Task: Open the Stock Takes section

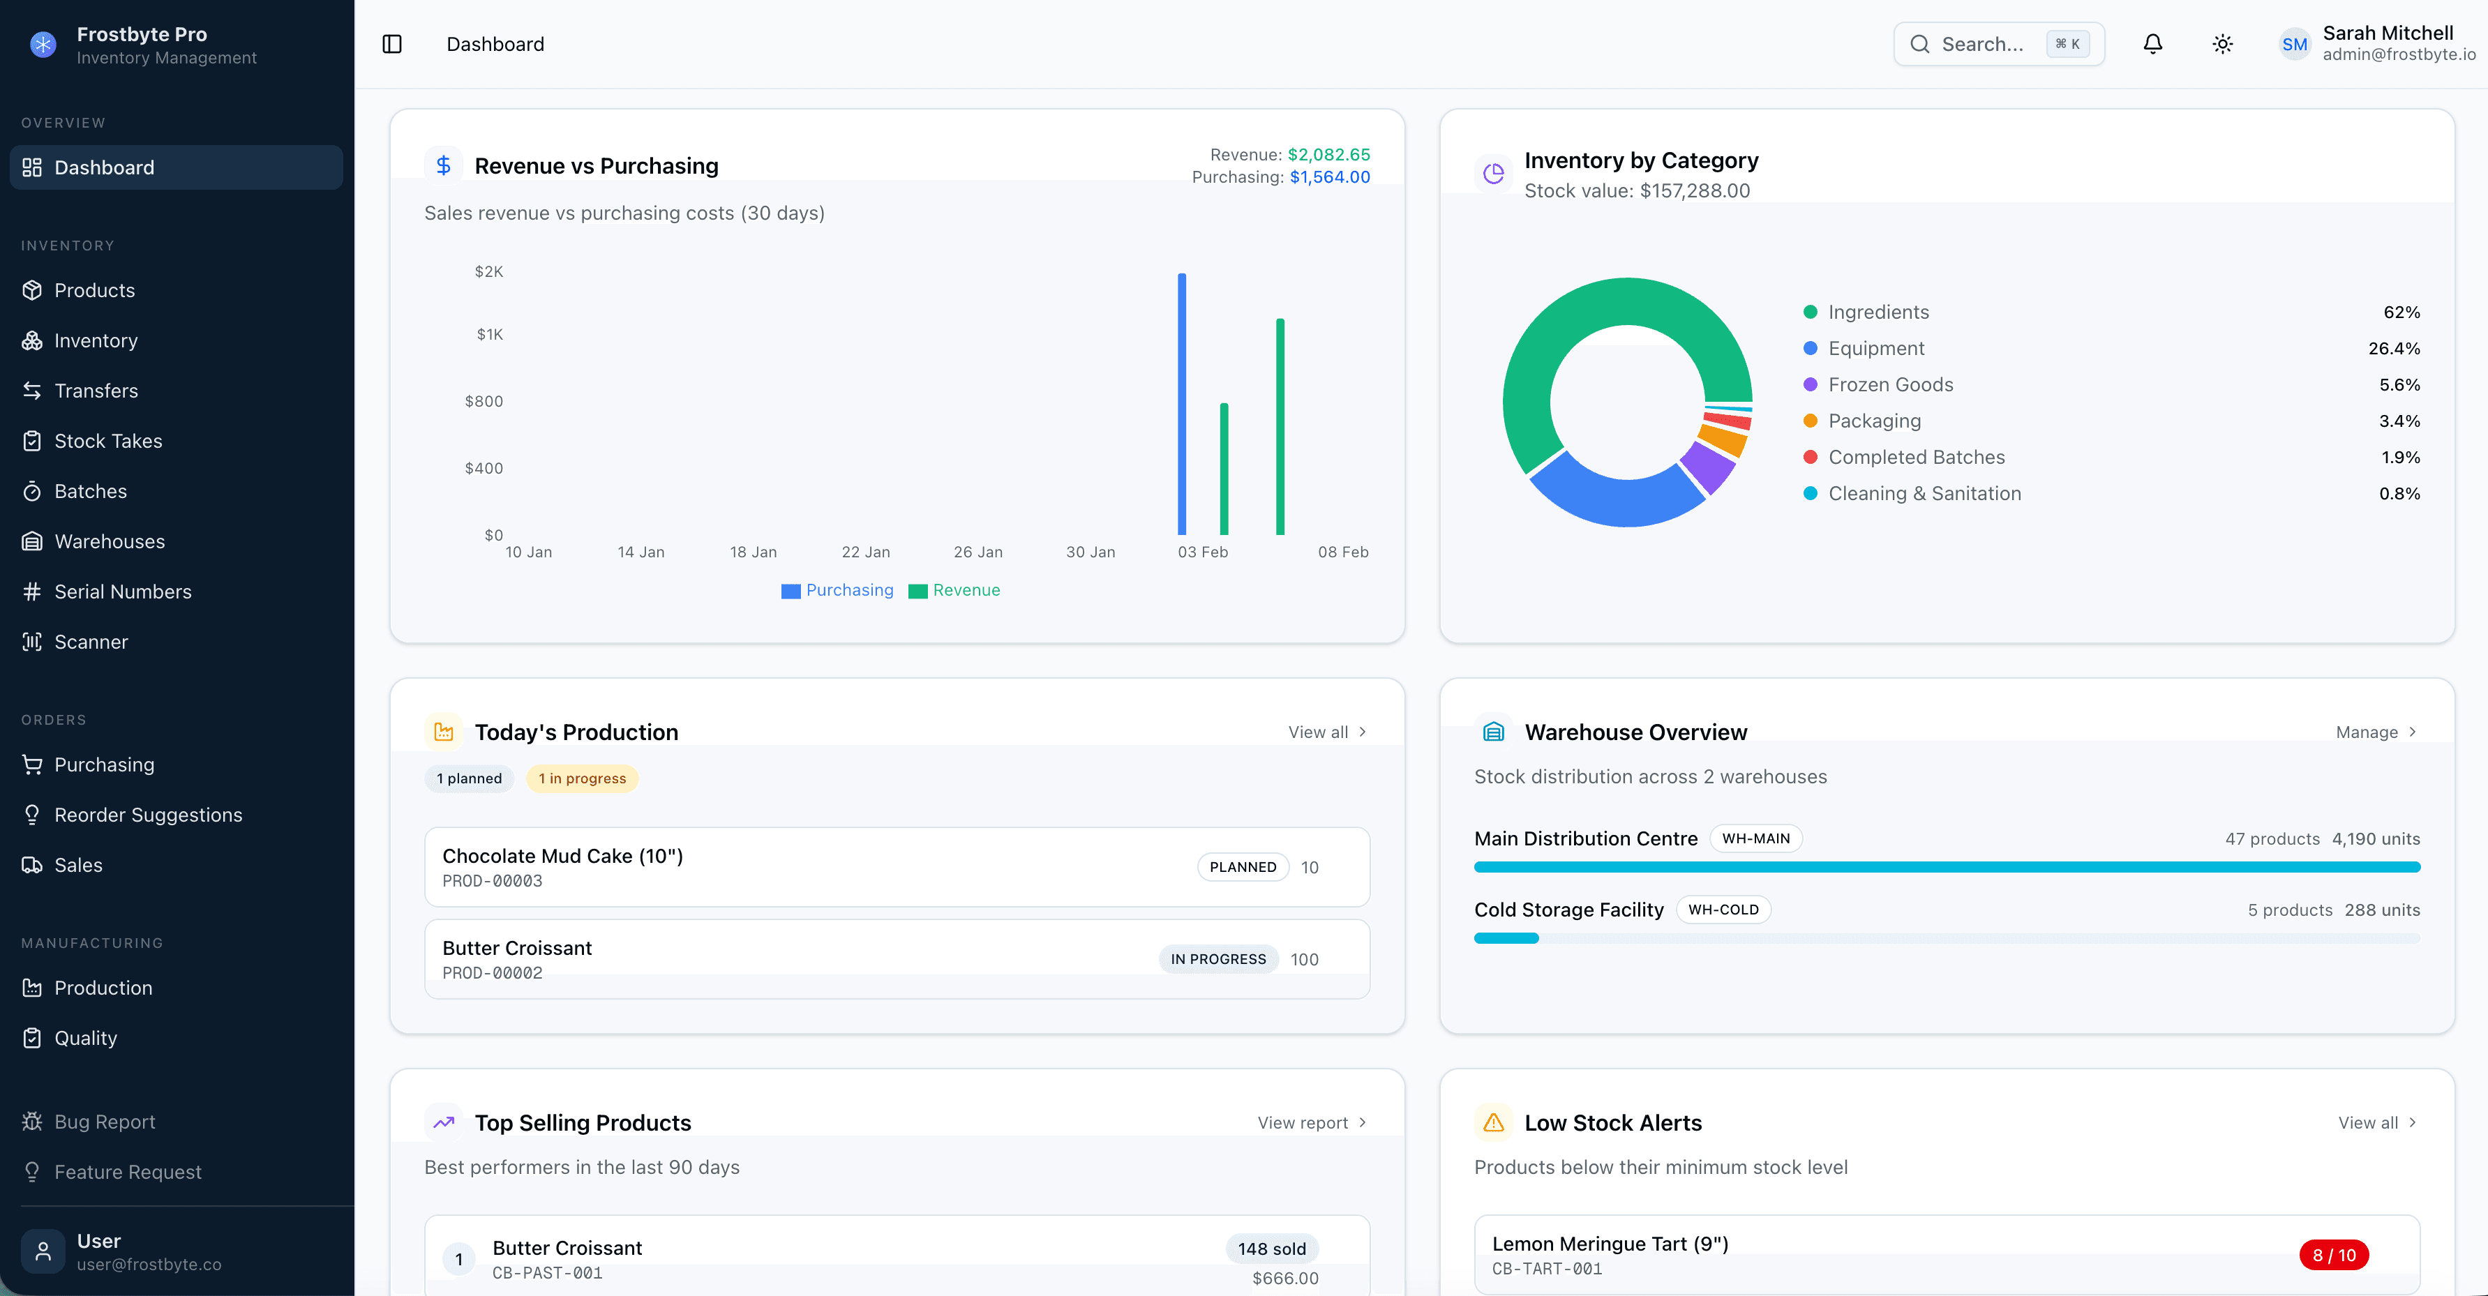Action: (x=107, y=440)
